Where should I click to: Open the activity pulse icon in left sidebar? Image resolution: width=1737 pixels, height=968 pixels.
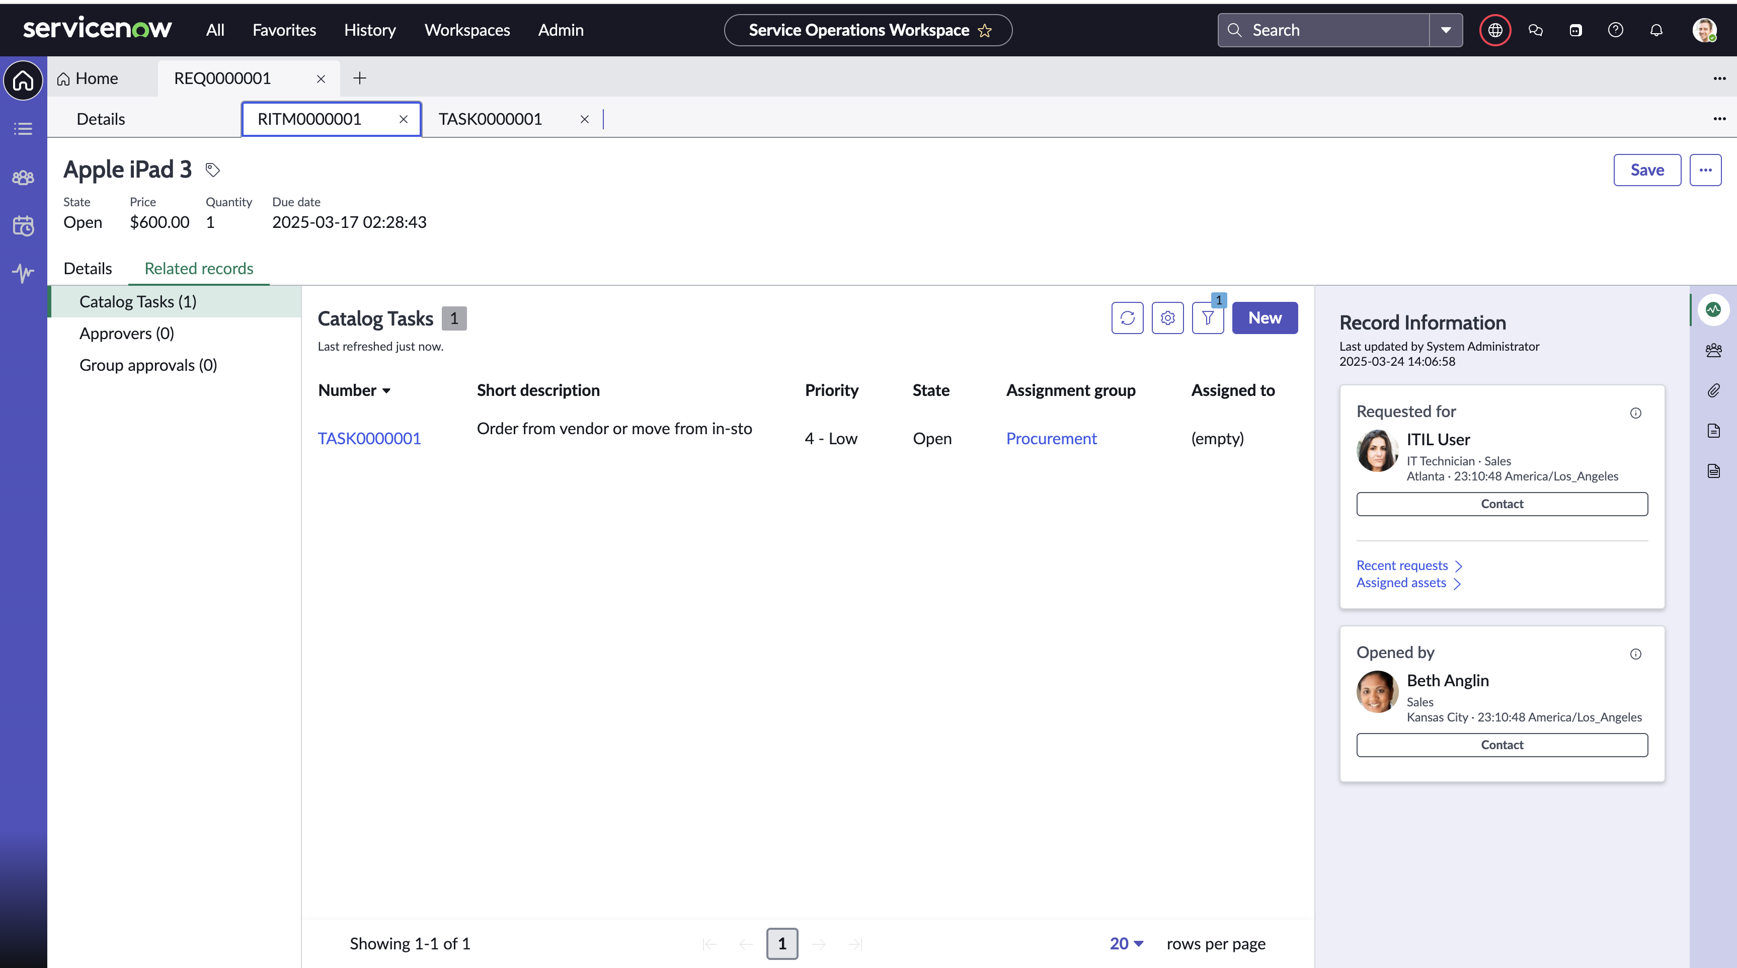[x=23, y=273]
